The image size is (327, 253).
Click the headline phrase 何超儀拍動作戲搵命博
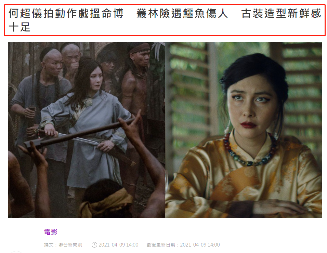tap(66, 14)
